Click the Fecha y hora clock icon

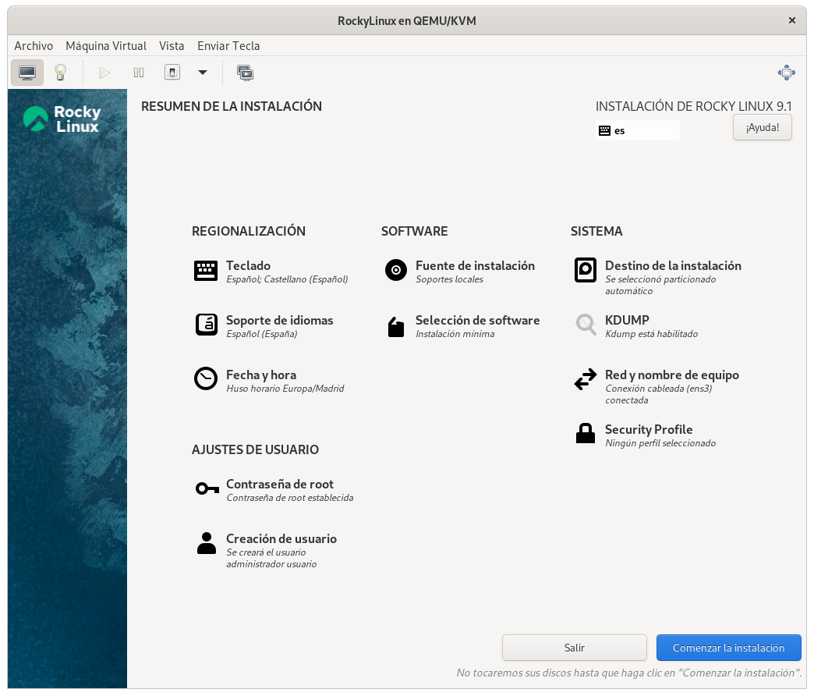click(x=206, y=378)
